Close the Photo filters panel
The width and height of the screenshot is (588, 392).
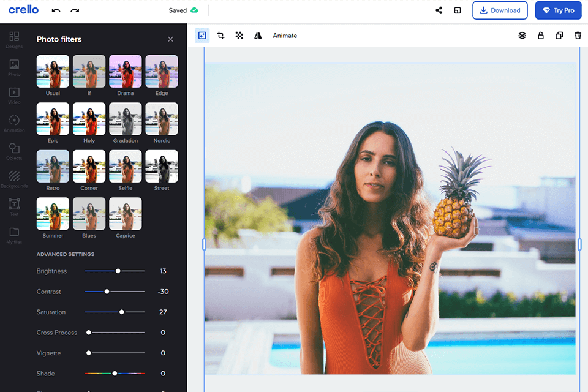point(170,39)
